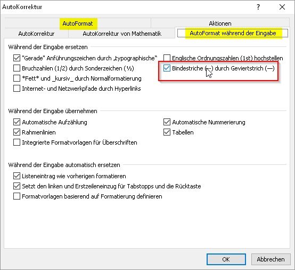Close the AutoKorrektur dialog with X
295x270 pixels.
click(282, 7)
